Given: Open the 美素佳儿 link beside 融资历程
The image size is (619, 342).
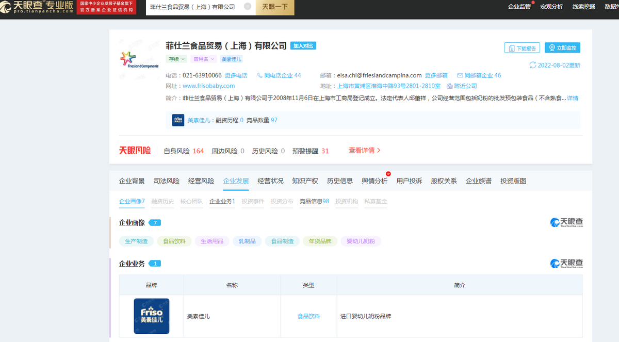Looking at the screenshot, I should [x=199, y=120].
